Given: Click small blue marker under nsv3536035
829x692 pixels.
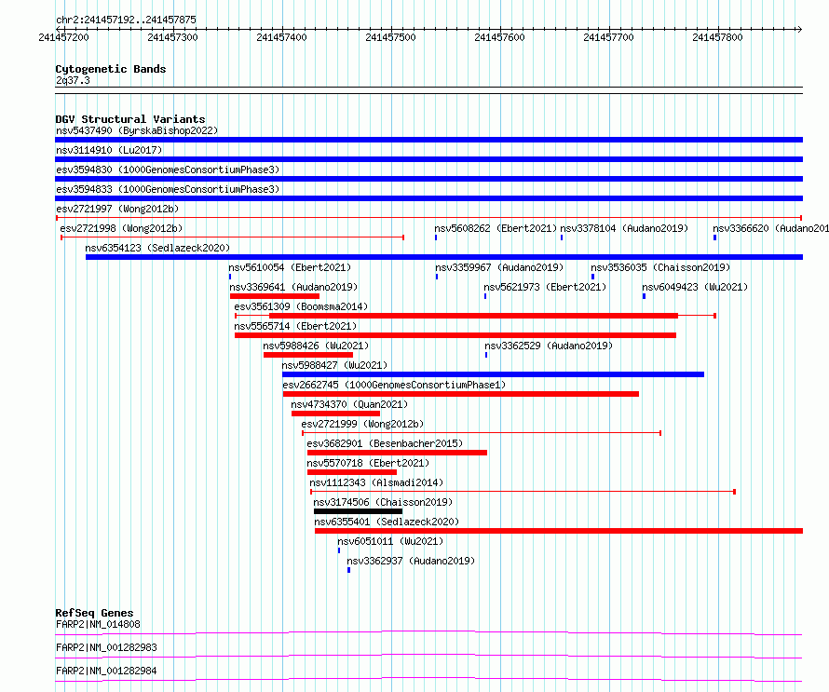Looking at the screenshot, I should click(592, 277).
